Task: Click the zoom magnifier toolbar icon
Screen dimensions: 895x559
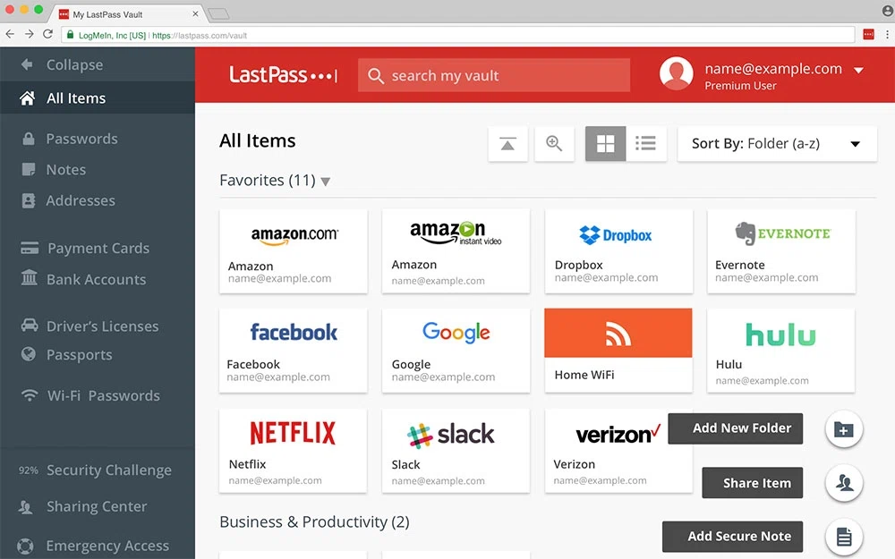Action: 554,144
